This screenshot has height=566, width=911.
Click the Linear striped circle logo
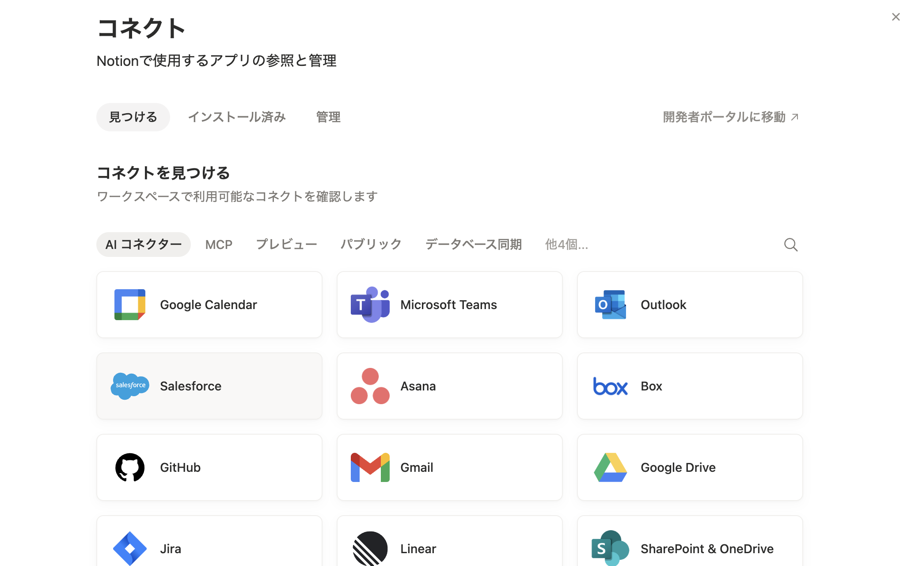point(370,548)
